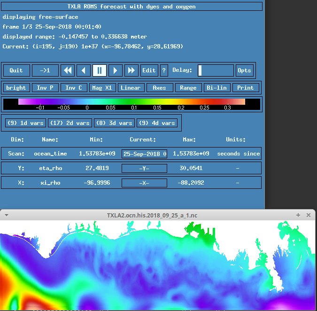
Task: Click the frame 1/3 date status line
Action: pos(52,27)
